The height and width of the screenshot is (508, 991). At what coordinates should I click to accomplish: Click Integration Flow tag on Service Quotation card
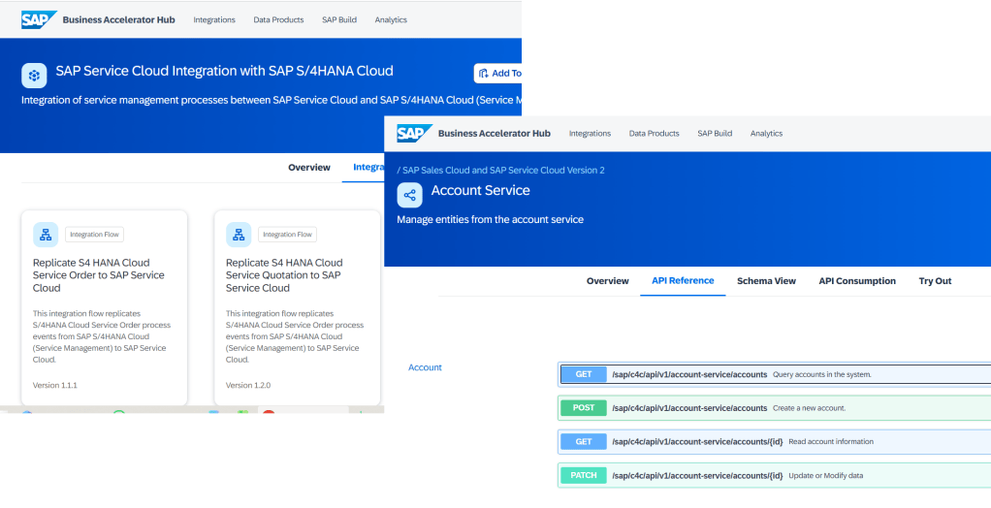288,235
